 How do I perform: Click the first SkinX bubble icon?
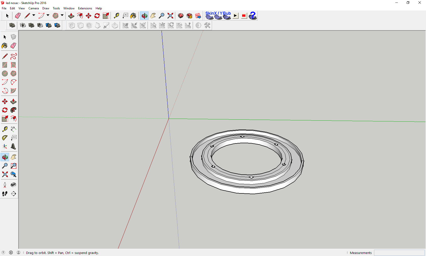(x=209, y=17)
